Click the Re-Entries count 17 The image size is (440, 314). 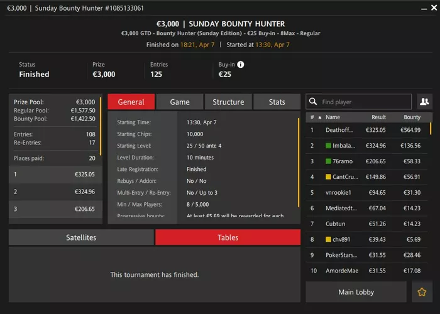click(92, 143)
